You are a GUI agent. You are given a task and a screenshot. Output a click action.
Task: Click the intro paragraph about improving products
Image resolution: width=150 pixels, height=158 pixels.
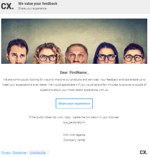point(74,85)
